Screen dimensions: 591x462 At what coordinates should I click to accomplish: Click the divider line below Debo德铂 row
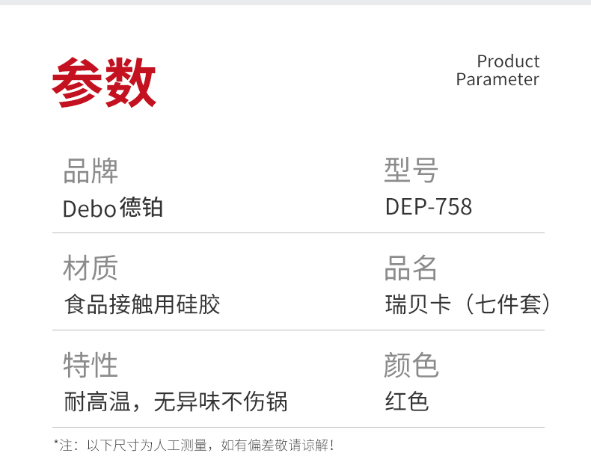coord(298,232)
